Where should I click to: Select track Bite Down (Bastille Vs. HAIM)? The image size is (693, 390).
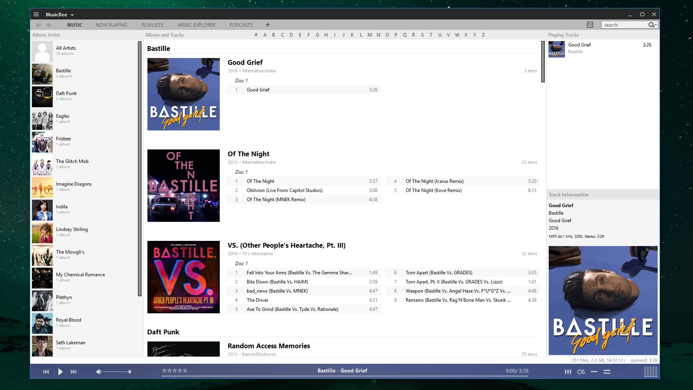click(304, 282)
